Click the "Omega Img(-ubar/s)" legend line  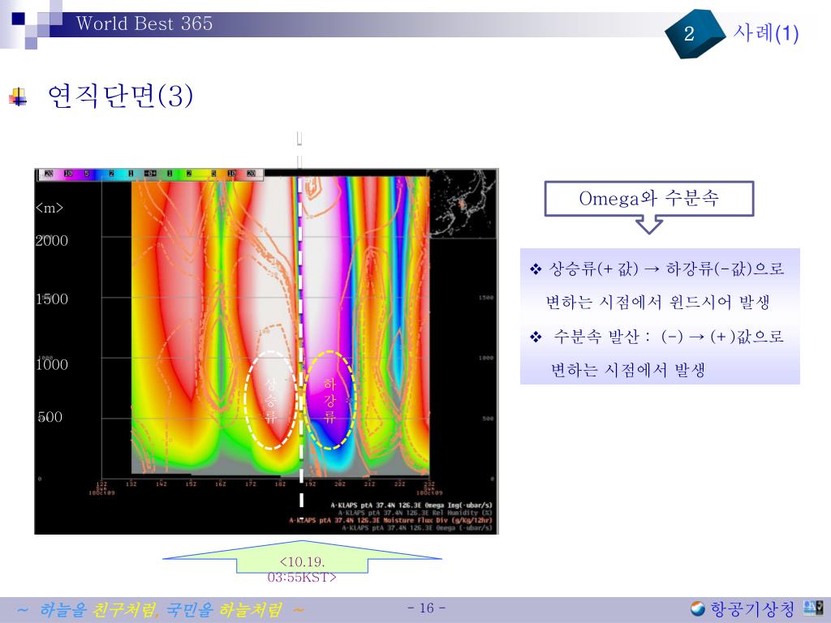(x=411, y=505)
